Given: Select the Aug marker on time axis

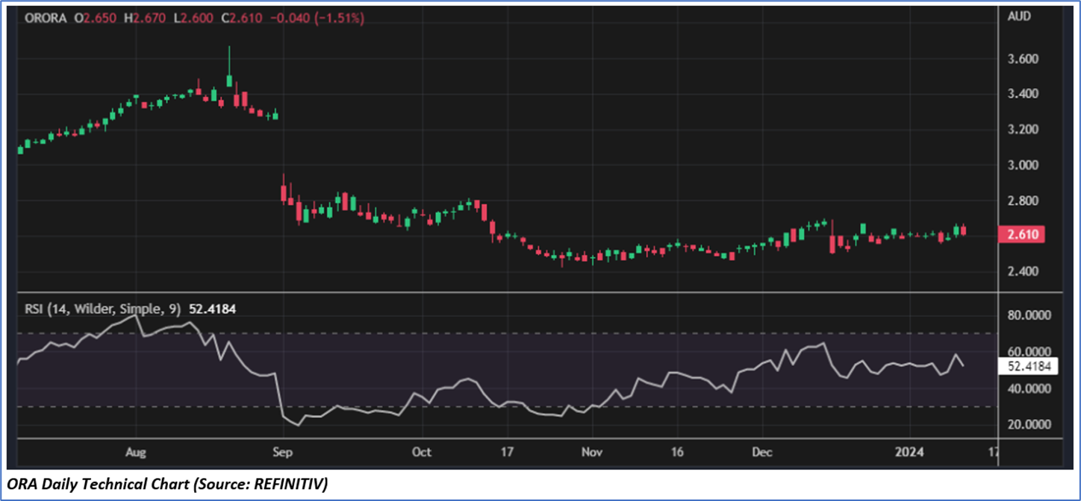Looking at the screenshot, I should tap(135, 452).
